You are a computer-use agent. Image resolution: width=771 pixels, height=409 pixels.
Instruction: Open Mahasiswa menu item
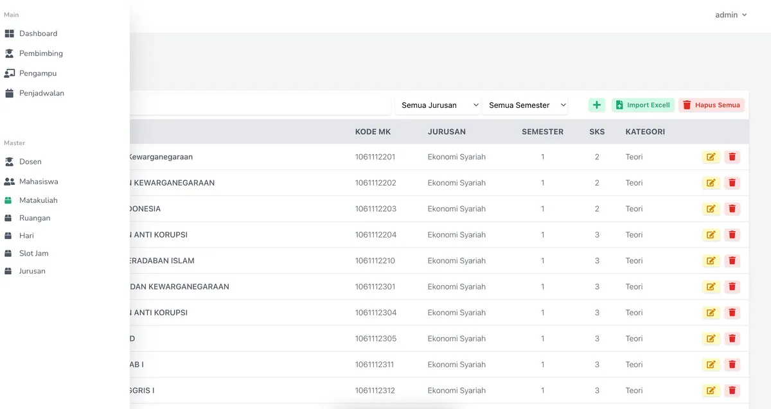click(39, 182)
